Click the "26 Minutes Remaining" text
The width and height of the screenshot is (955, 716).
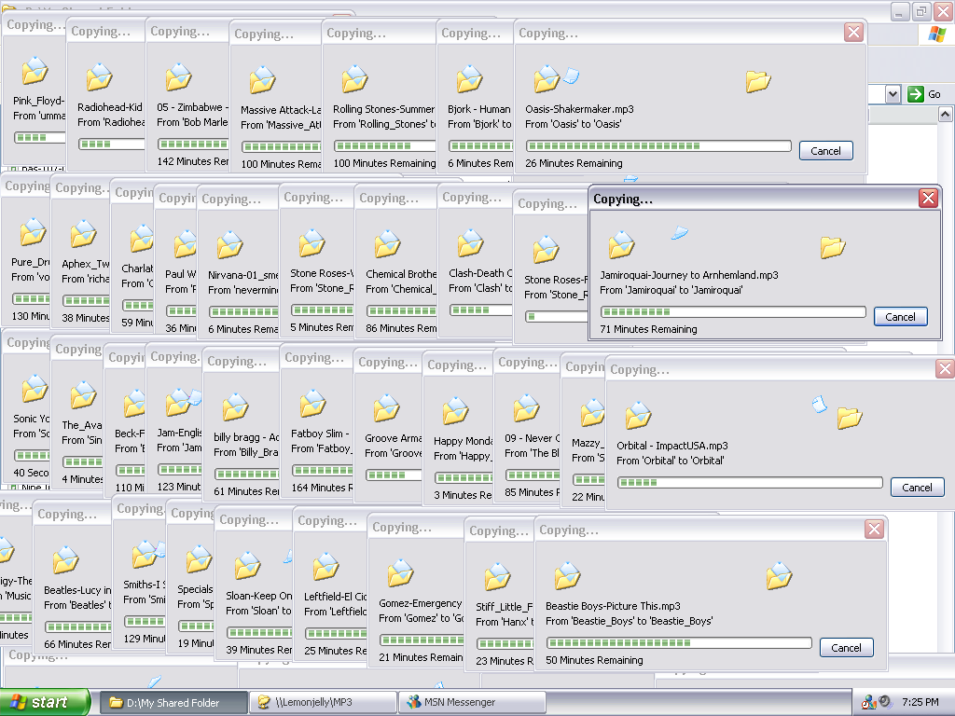[574, 163]
